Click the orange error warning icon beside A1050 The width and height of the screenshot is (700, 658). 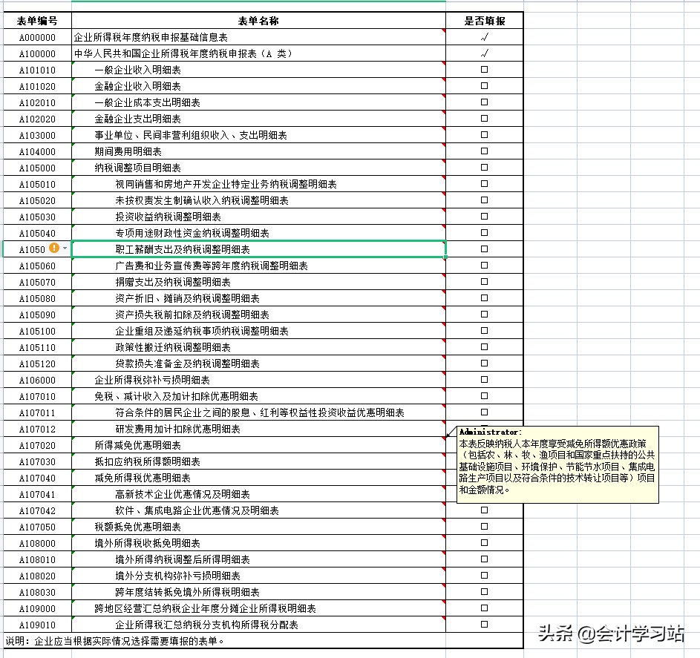tap(53, 249)
